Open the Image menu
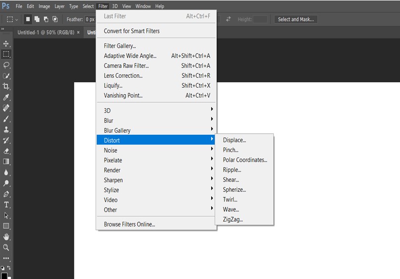The image size is (400, 279). coord(44,6)
